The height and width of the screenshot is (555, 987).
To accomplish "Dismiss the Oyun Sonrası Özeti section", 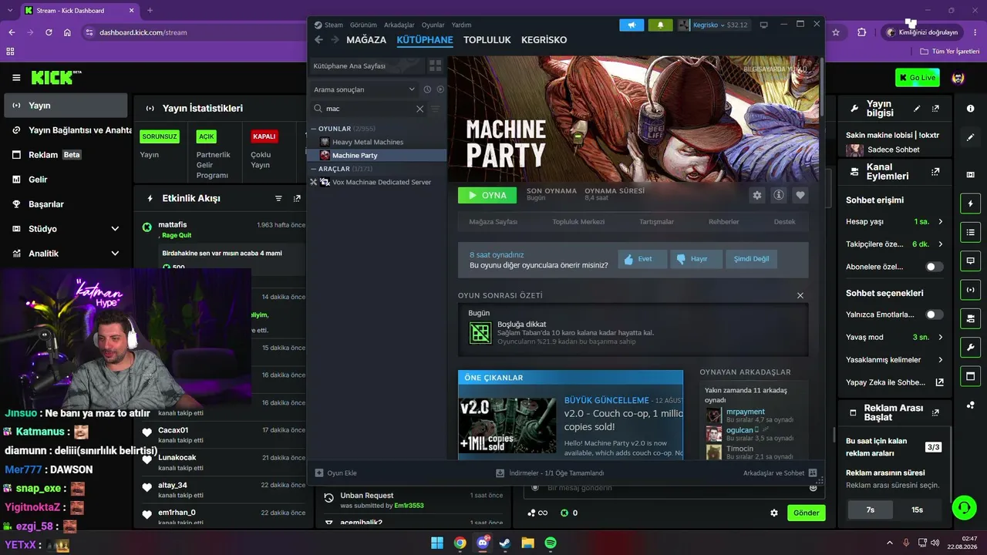I will pyautogui.click(x=800, y=295).
